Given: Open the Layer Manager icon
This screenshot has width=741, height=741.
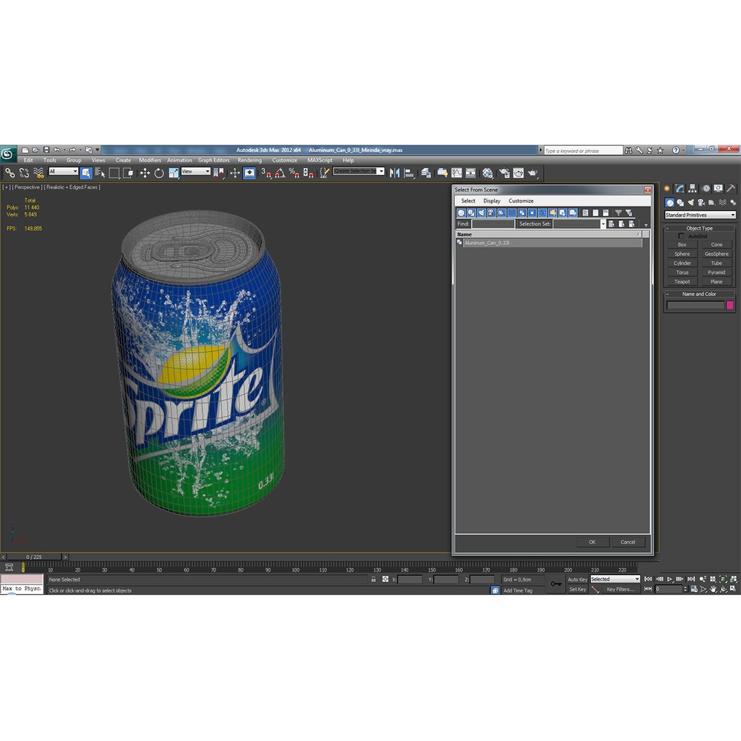Looking at the screenshot, I should click(x=425, y=173).
